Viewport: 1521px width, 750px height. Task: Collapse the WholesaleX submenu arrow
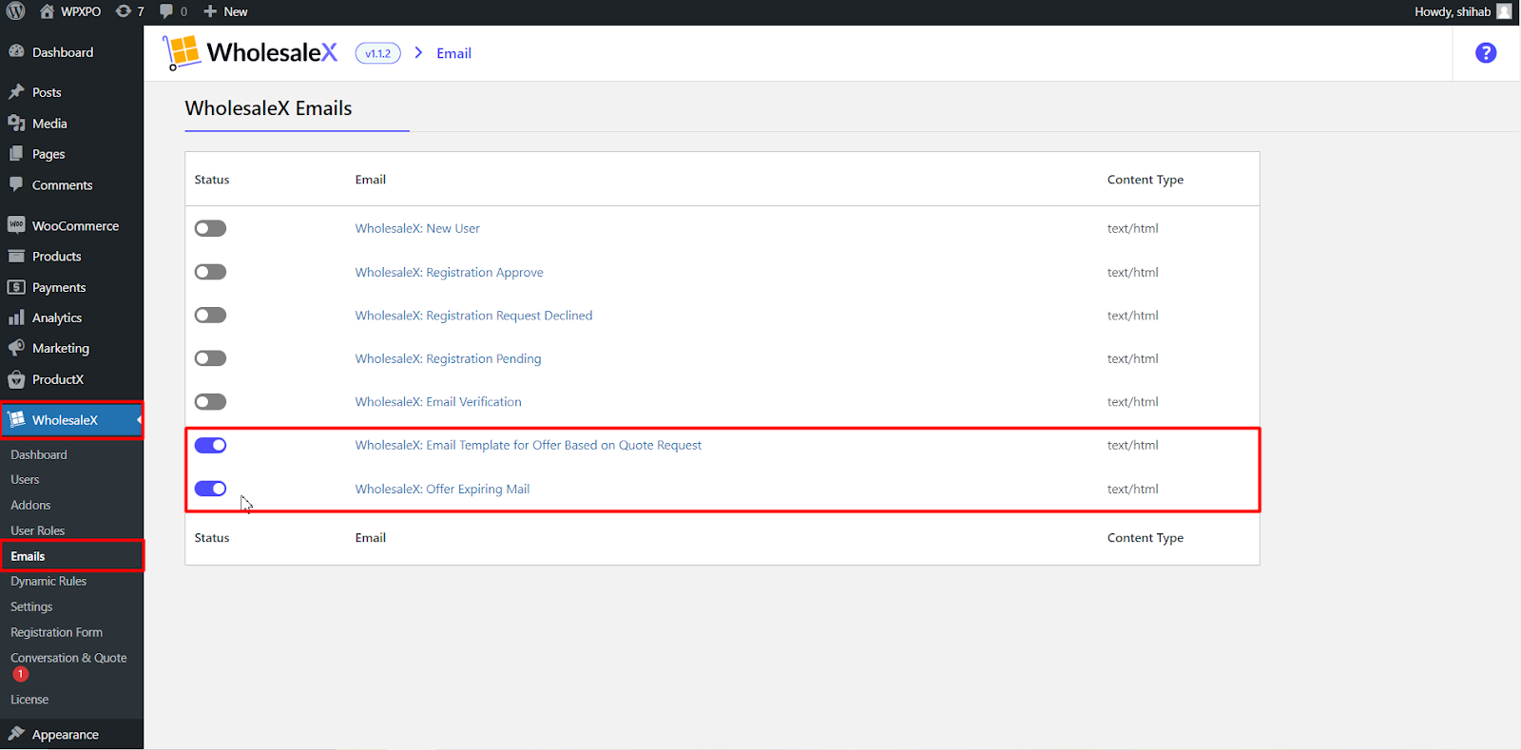pos(139,419)
